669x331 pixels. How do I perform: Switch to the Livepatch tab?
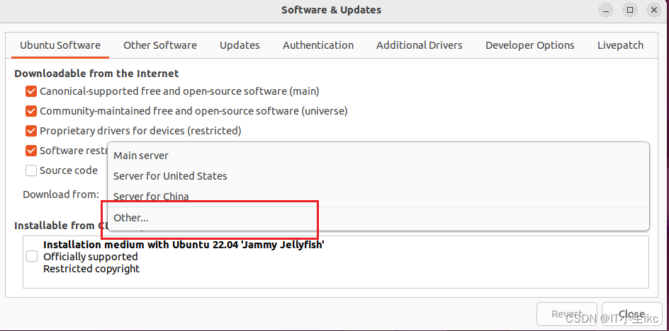coord(620,45)
